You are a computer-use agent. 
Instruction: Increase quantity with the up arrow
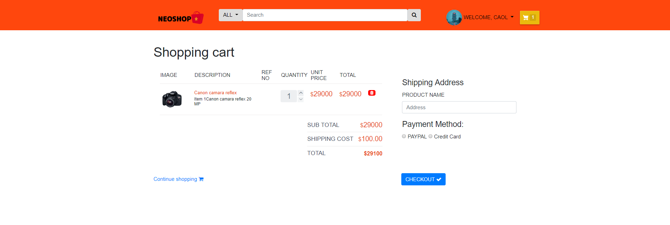point(301,93)
